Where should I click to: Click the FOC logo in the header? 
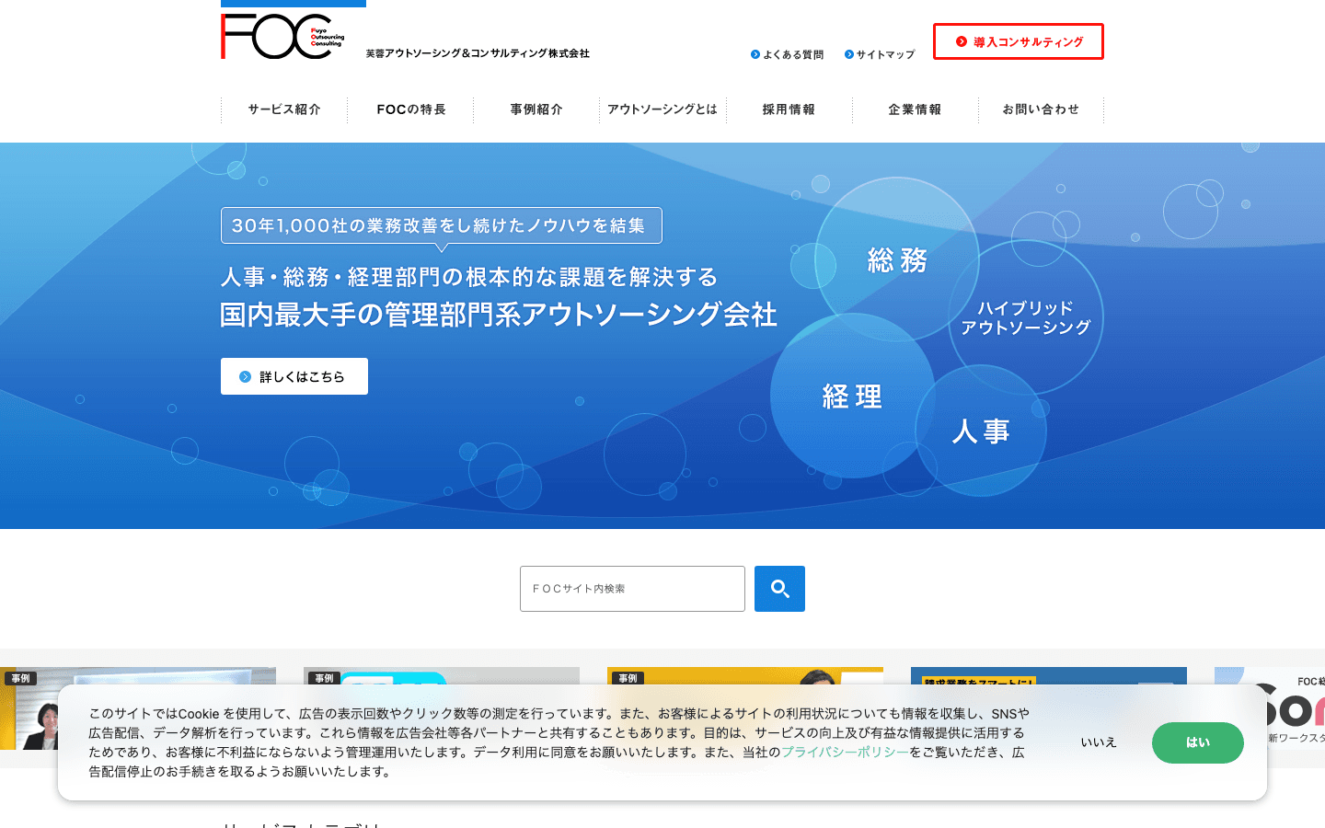[x=282, y=37]
